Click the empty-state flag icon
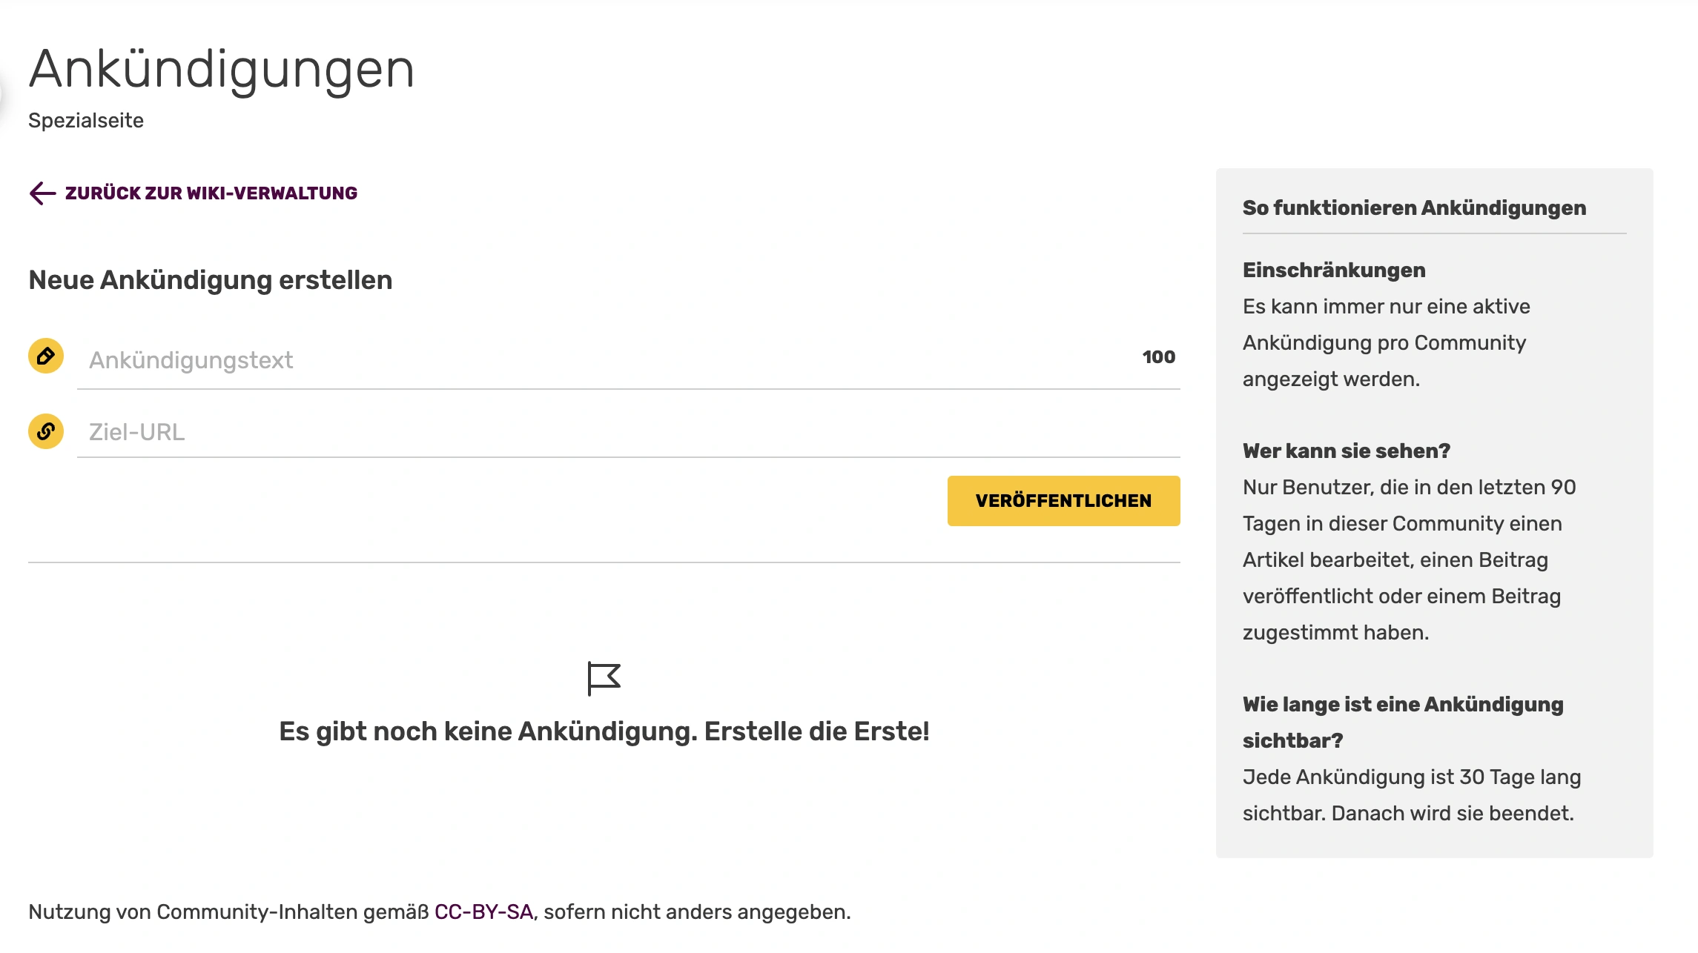The height and width of the screenshot is (953, 1698). [x=604, y=678]
